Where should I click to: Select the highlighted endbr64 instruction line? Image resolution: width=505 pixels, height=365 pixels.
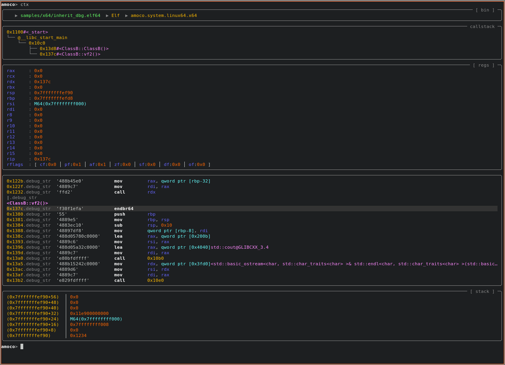pos(124,209)
